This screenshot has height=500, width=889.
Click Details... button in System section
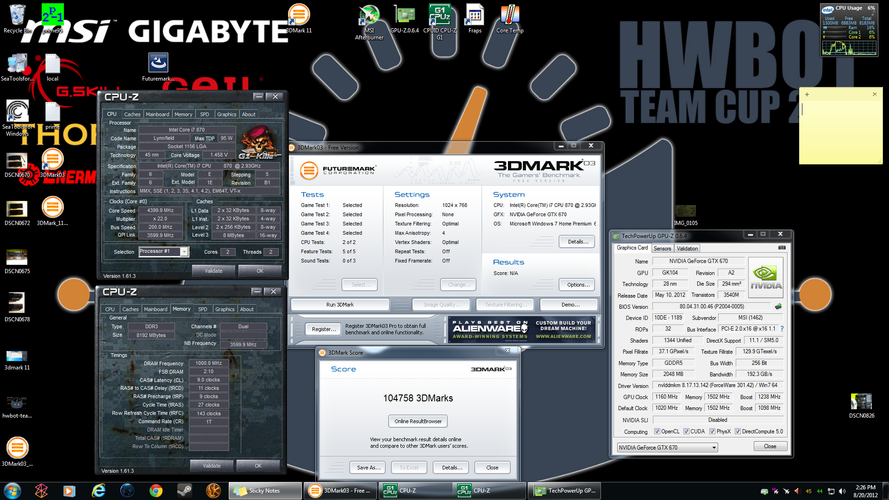pos(577,242)
